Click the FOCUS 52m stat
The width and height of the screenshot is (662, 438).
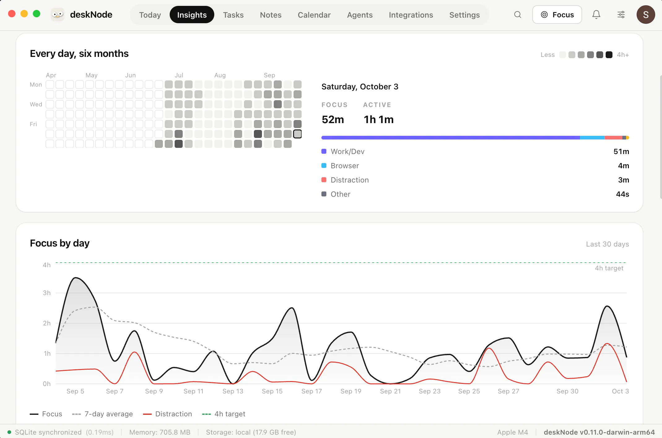click(334, 113)
